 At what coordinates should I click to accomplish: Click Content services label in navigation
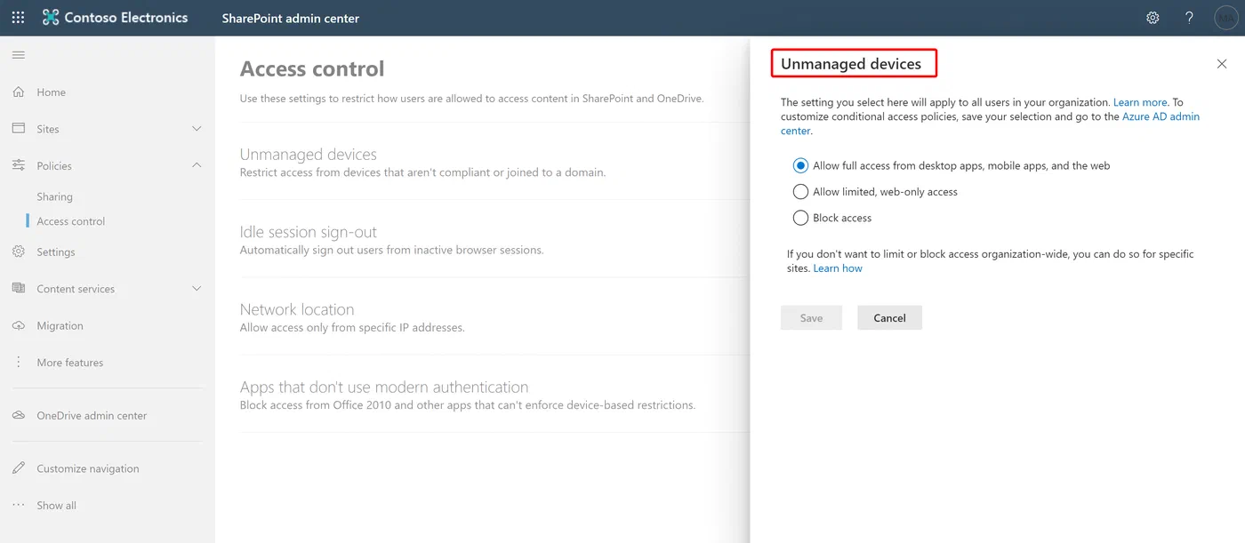[76, 289]
